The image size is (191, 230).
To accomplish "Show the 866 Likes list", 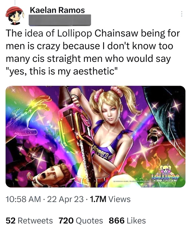I will [x=127, y=221].
